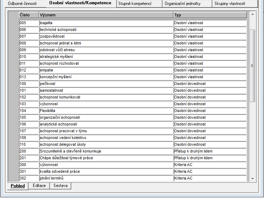Click the Význam column header
Image resolution: width=264 pixels, height=198 pixels.
(x=106, y=15)
